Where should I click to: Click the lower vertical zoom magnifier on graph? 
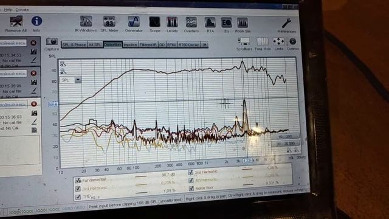(63, 72)
